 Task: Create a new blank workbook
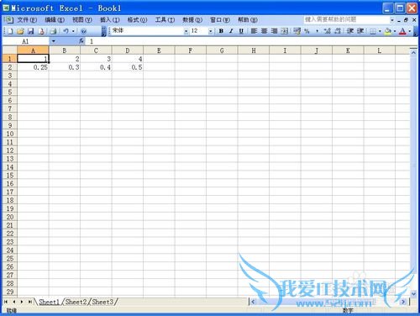tap(10, 31)
